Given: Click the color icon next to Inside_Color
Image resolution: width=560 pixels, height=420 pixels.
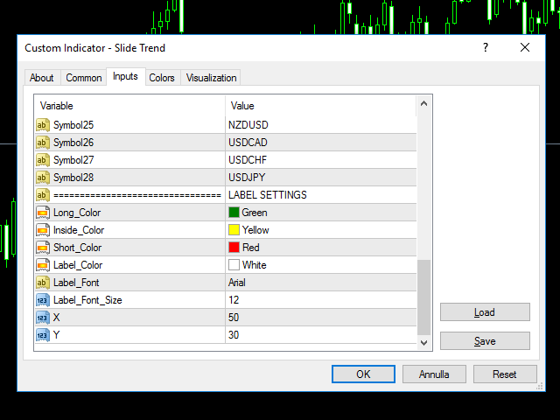Looking at the screenshot, I should click(x=42, y=230).
